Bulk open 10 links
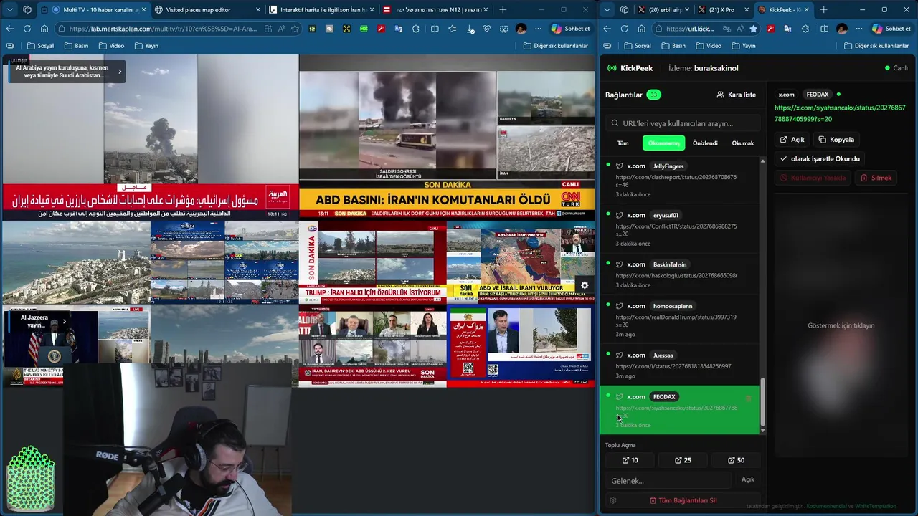The height and width of the screenshot is (516, 918). coord(630,460)
